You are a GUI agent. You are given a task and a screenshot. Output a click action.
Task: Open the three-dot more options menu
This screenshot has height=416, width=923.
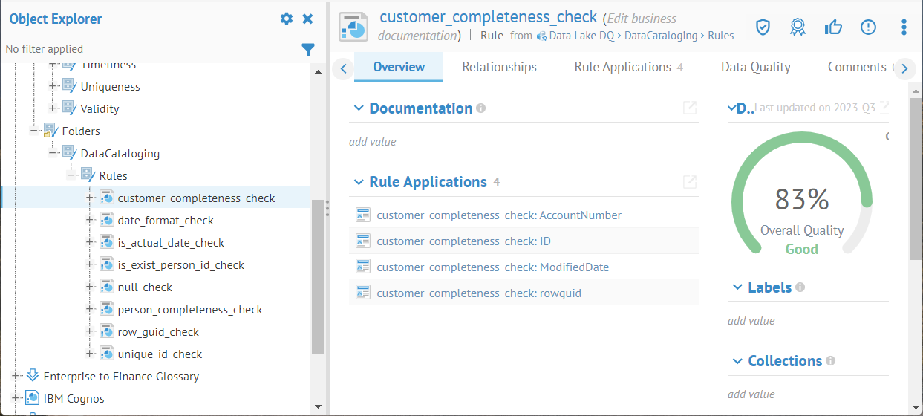click(x=904, y=27)
